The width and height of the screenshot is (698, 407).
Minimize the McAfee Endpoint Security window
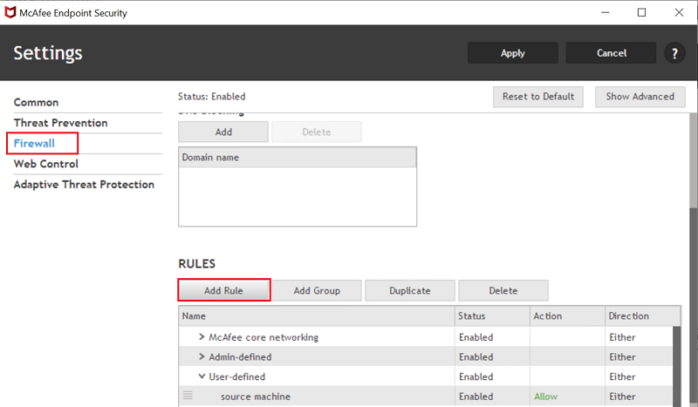pyautogui.click(x=605, y=12)
